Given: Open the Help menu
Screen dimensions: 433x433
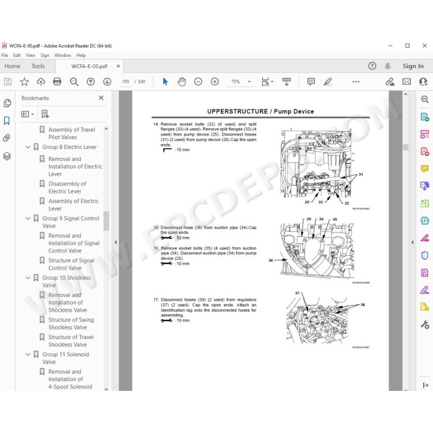Looking at the screenshot, I should [81, 55].
